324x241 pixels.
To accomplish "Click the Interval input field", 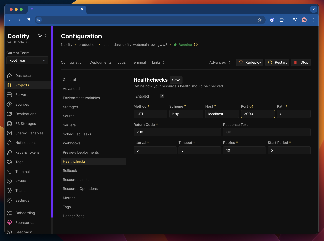I will coord(155,150).
